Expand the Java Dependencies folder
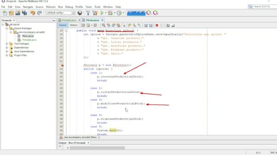Viewport: 277px width, 155px height. [x=7, y=51]
